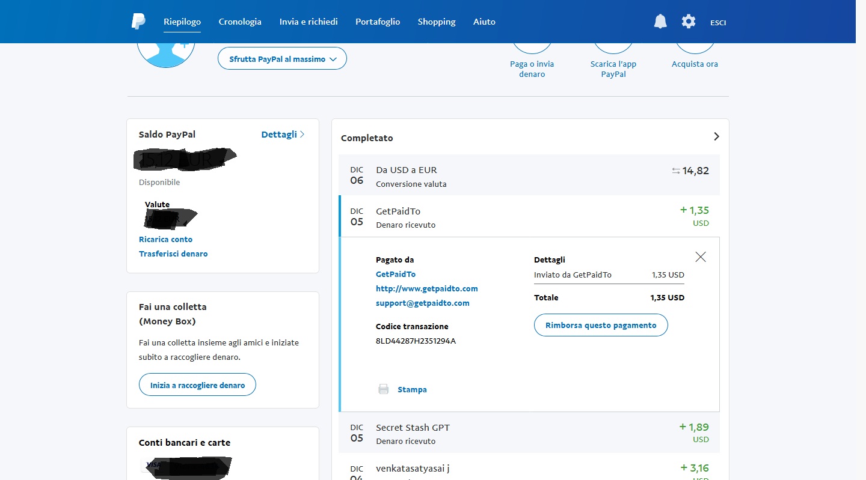Go to the Riepilogo tab
Image resolution: width=866 pixels, height=480 pixels.
[x=182, y=22]
